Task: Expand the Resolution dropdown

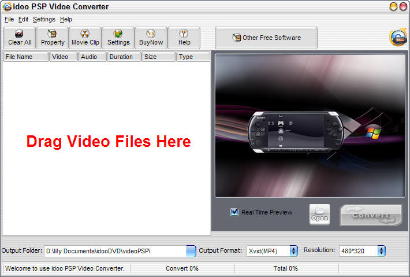Action: [x=382, y=251]
